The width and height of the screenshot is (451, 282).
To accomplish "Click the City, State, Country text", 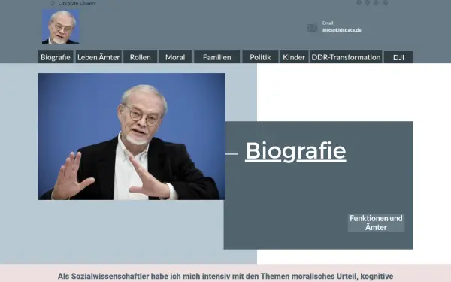I will (77, 3).
